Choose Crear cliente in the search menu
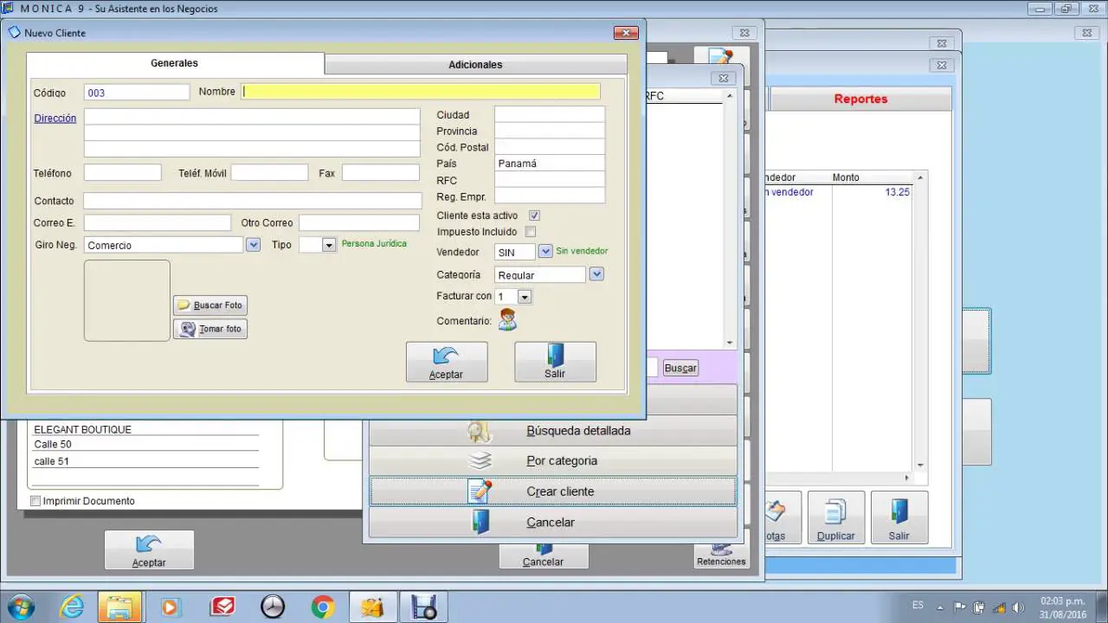 pos(553,491)
